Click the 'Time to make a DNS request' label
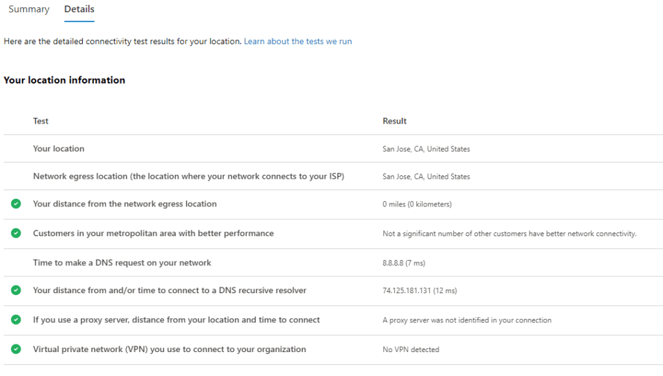The width and height of the screenshot is (663, 376). pyautogui.click(x=122, y=263)
